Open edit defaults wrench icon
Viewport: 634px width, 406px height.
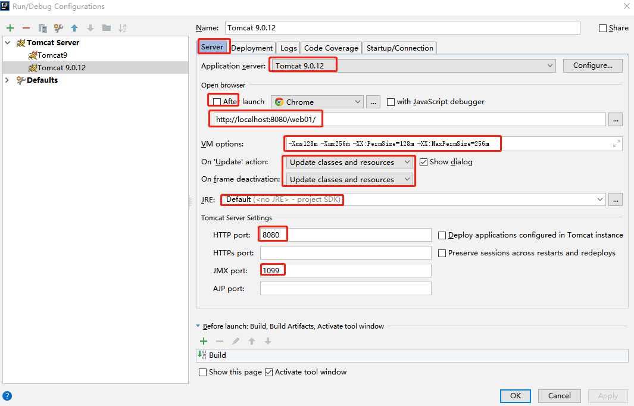click(58, 28)
